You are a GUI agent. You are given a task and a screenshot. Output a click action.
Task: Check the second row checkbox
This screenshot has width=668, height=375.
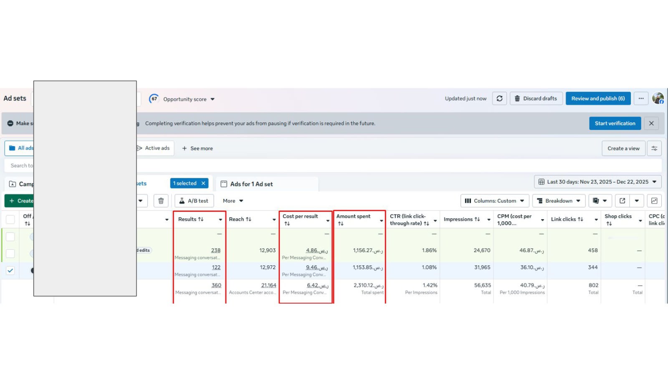[x=10, y=253]
